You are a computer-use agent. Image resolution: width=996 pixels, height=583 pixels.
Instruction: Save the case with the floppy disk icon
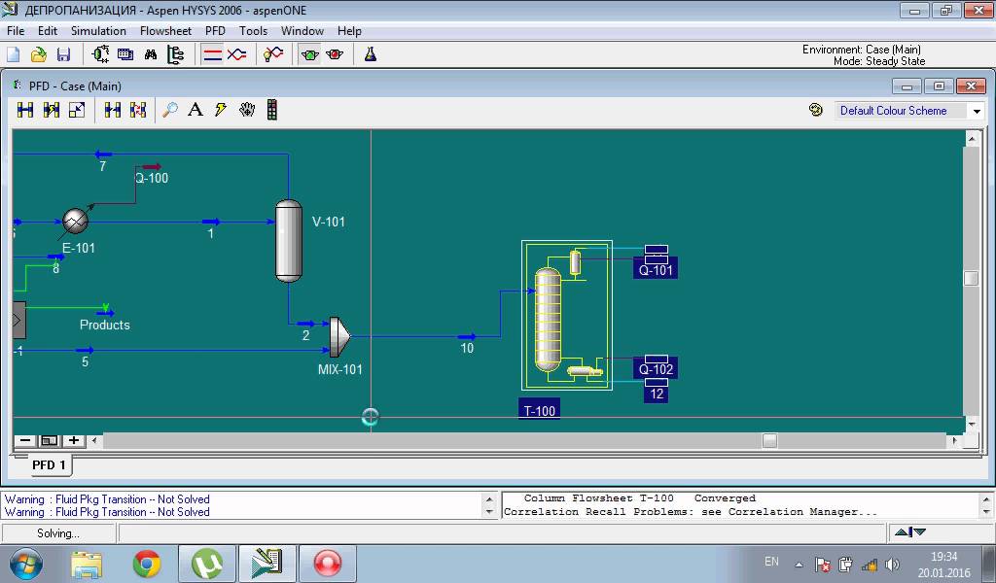[63, 54]
